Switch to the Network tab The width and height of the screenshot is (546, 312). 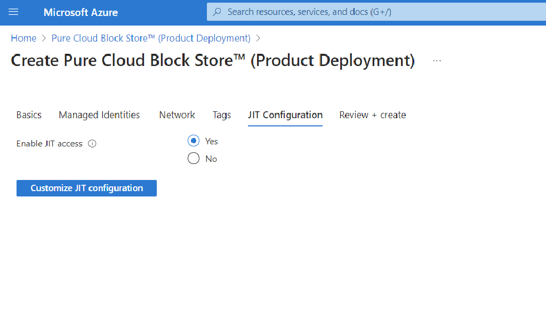[x=177, y=114]
